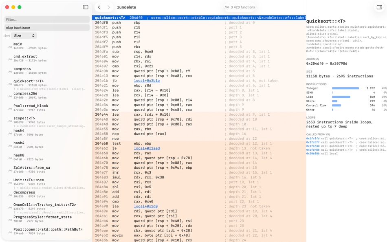The image size is (387, 242).
Task: Select ProgressStyle::format_state function
Action: [x=47, y=219]
